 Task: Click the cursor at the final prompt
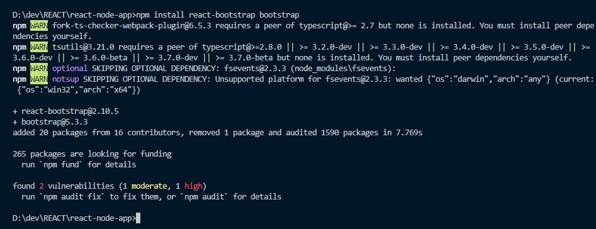[x=138, y=218]
